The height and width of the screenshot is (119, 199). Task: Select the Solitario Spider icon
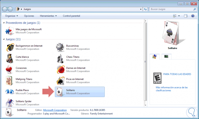(10, 102)
